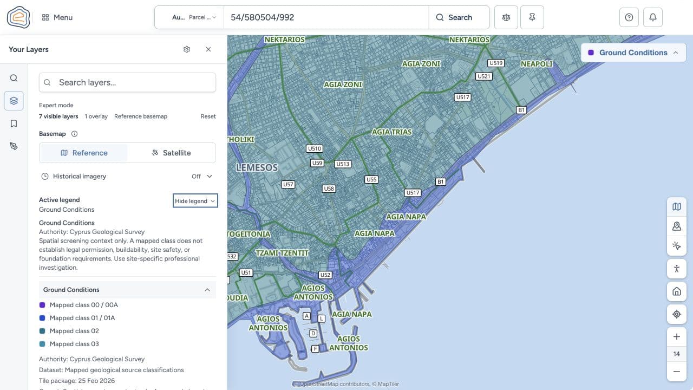693x390 pixels.
Task: Zoom in with the plus button
Action: pyautogui.click(x=677, y=337)
